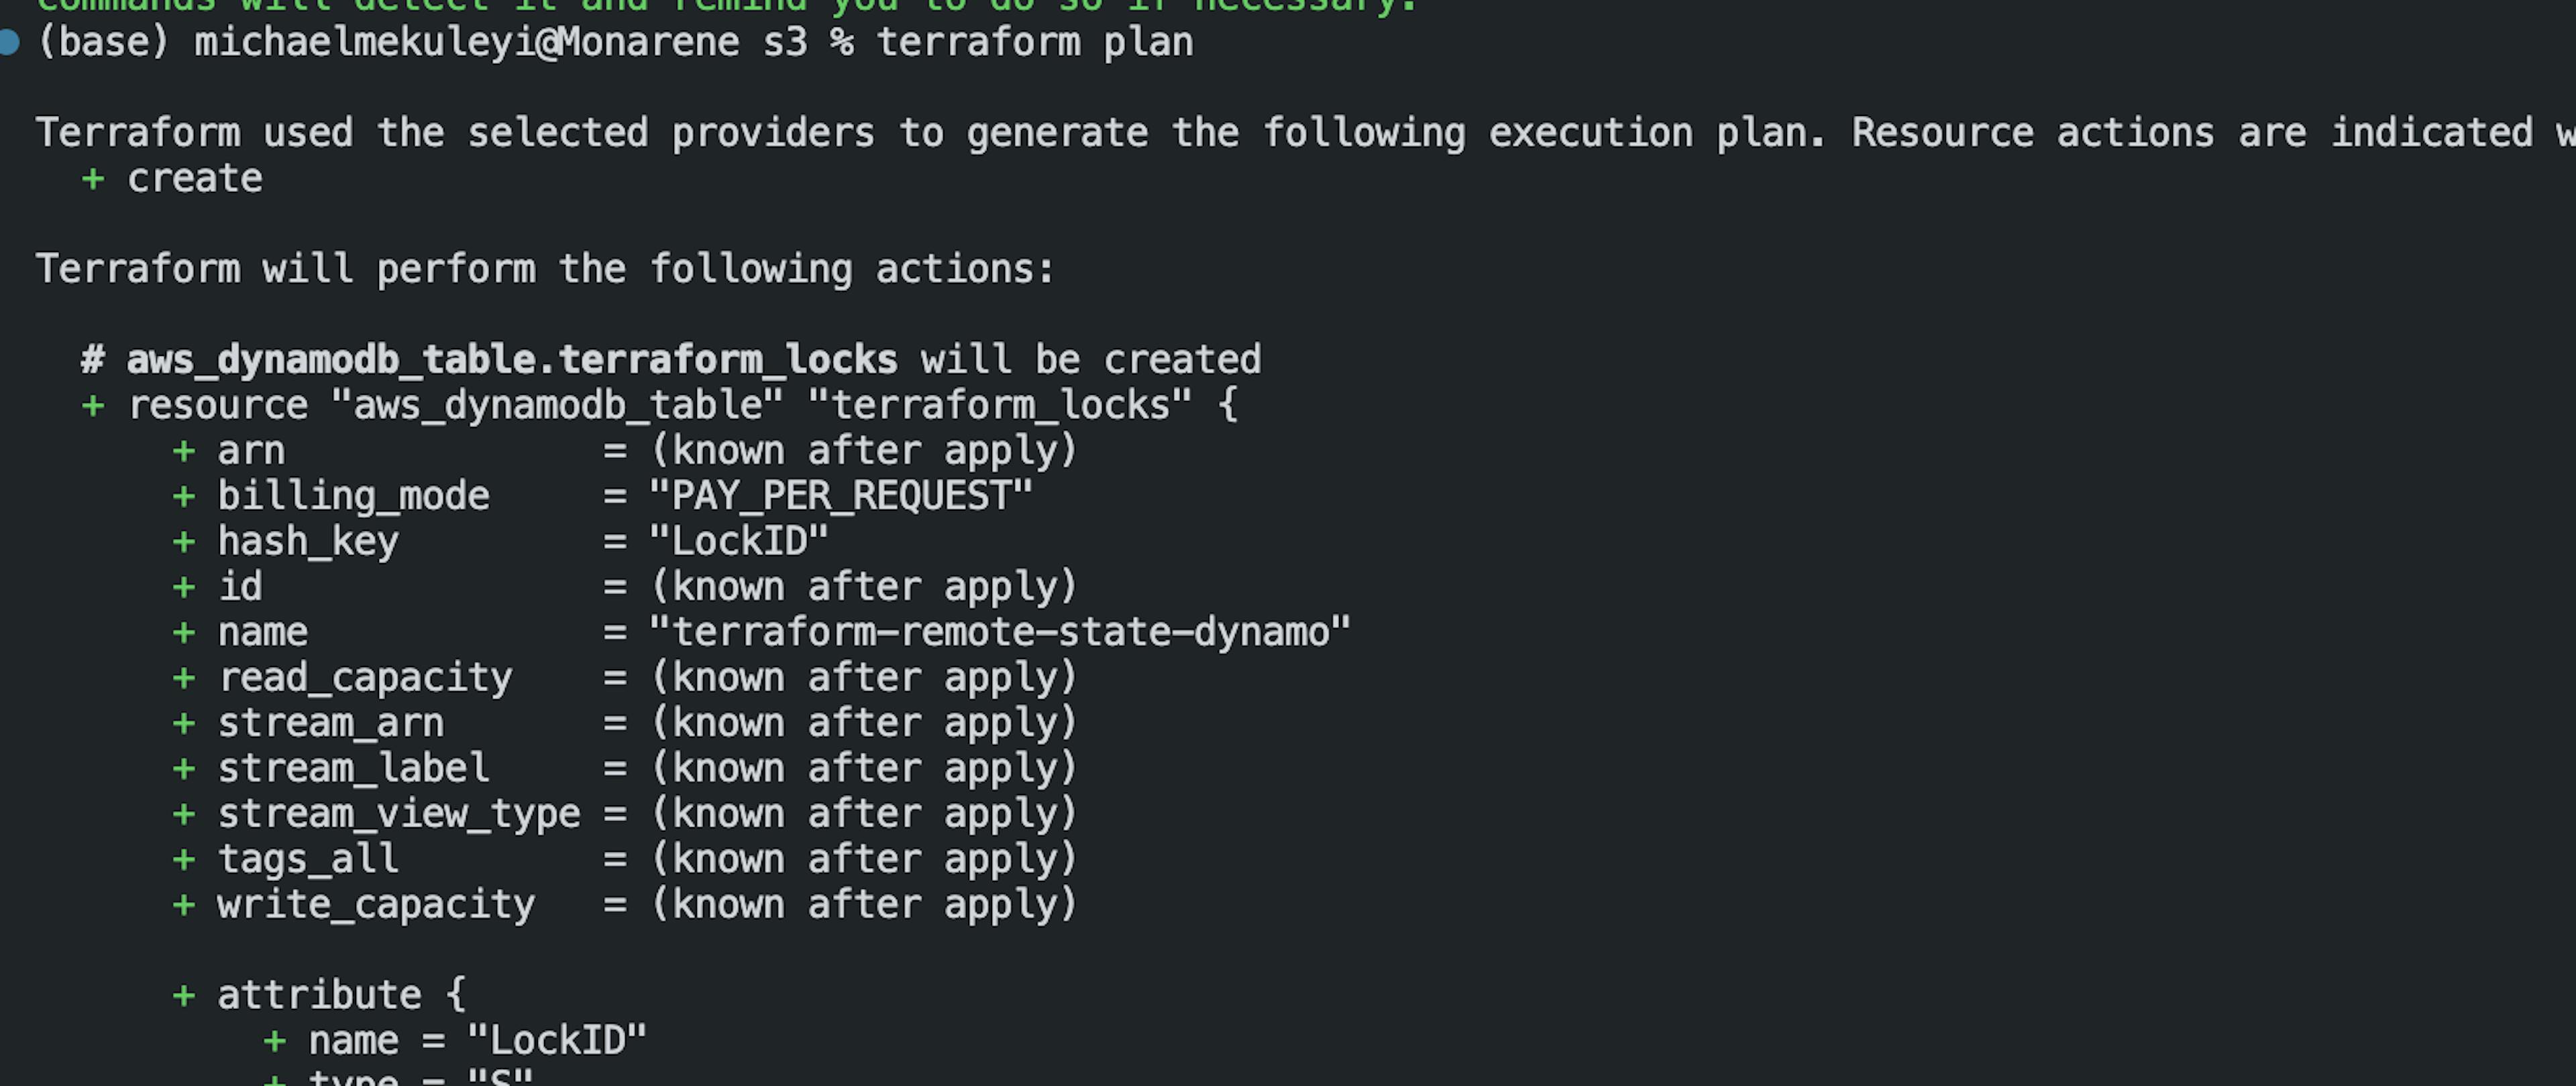Click "(known after apply)" next to stream_arn

click(863, 723)
